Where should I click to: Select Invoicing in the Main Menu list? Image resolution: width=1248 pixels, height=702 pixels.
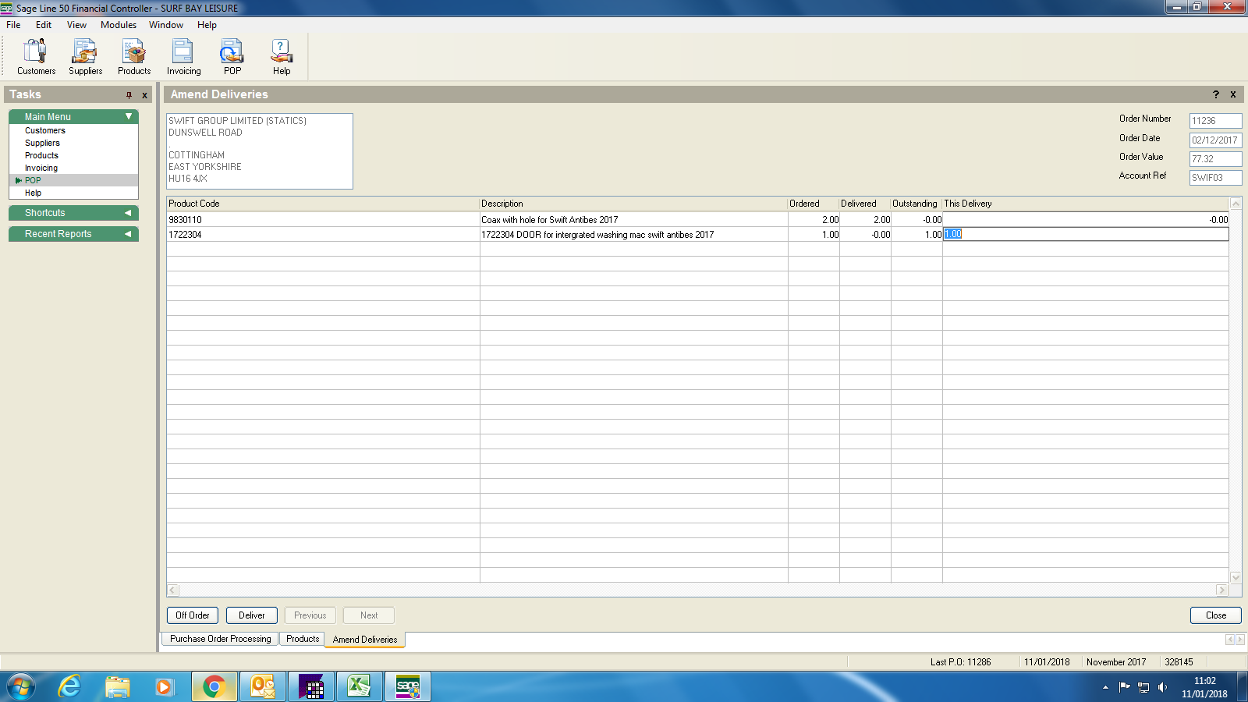41,168
